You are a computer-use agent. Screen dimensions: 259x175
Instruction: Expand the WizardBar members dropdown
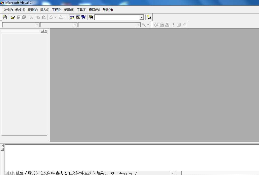138,25
